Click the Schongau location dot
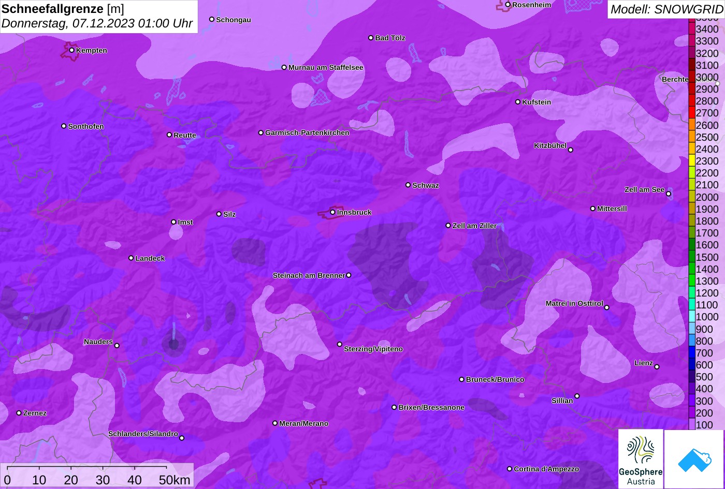725x489 pixels. (x=212, y=19)
